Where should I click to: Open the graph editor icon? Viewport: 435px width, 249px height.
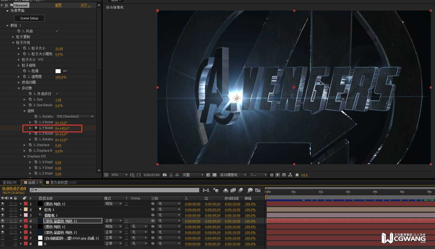point(258,190)
